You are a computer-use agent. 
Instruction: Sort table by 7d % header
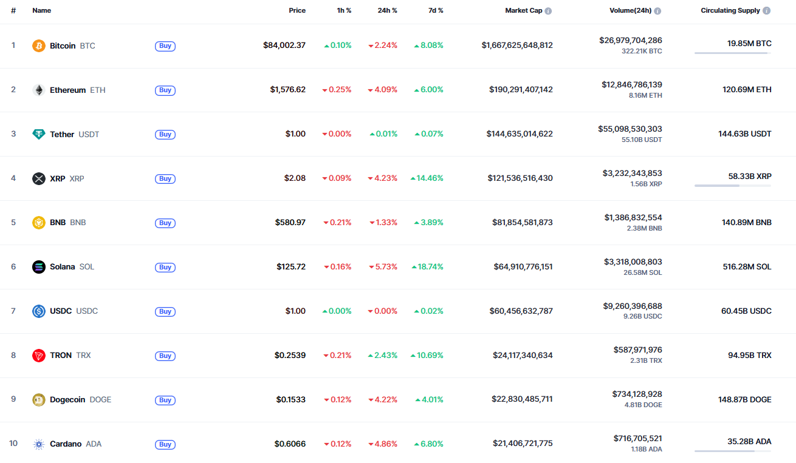[x=436, y=11]
